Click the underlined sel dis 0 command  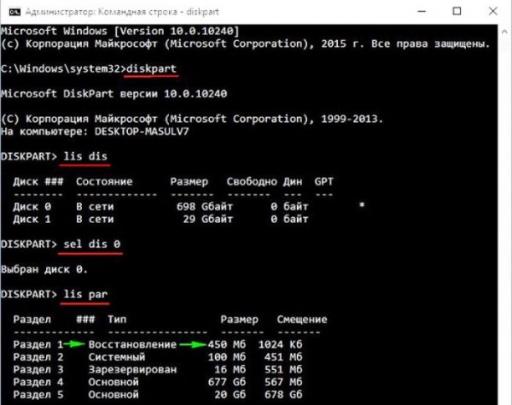point(91,244)
